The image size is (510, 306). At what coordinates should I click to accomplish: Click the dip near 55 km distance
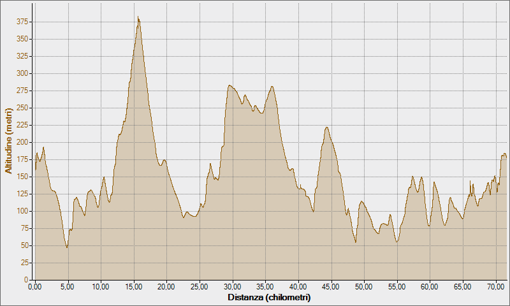(x=397, y=242)
